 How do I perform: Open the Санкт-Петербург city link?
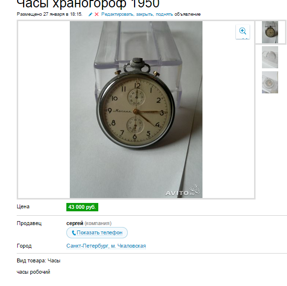tap(87, 246)
